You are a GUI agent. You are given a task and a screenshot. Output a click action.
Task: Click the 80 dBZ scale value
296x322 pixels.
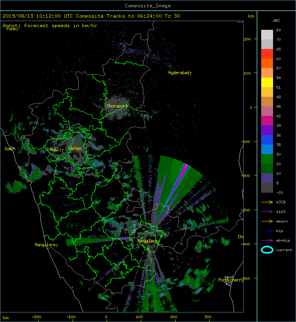(278, 30)
